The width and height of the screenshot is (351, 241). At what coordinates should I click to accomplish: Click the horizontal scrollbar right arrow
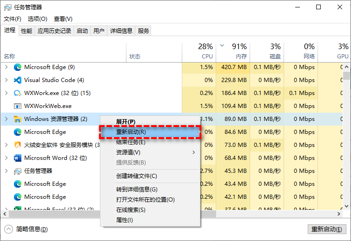click(339, 214)
